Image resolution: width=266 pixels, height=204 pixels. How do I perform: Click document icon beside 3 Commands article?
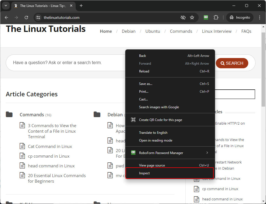coord(22,125)
